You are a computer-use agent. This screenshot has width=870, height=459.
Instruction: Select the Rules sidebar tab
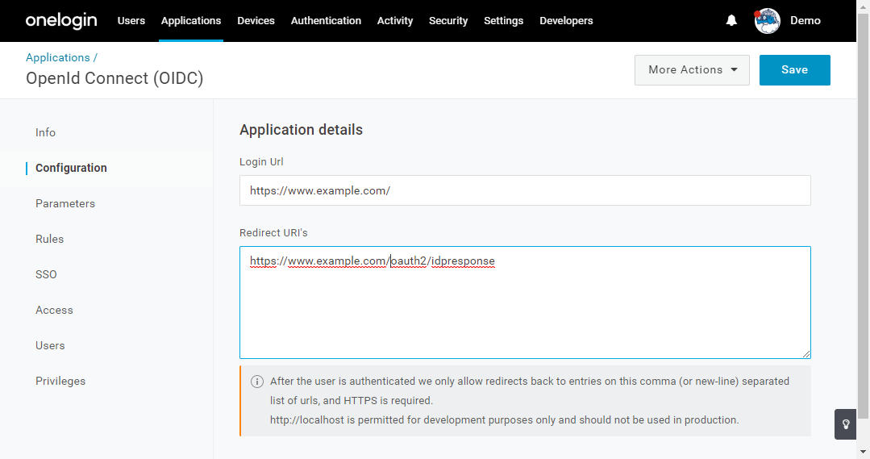click(x=49, y=240)
